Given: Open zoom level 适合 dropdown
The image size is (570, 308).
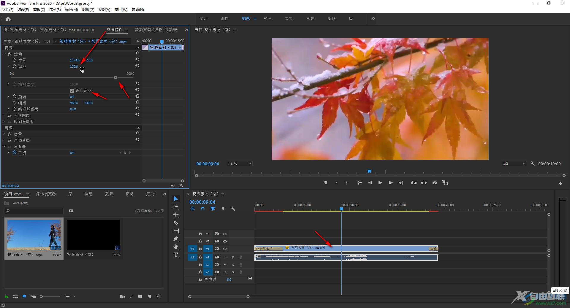Looking at the screenshot, I should (x=240, y=163).
